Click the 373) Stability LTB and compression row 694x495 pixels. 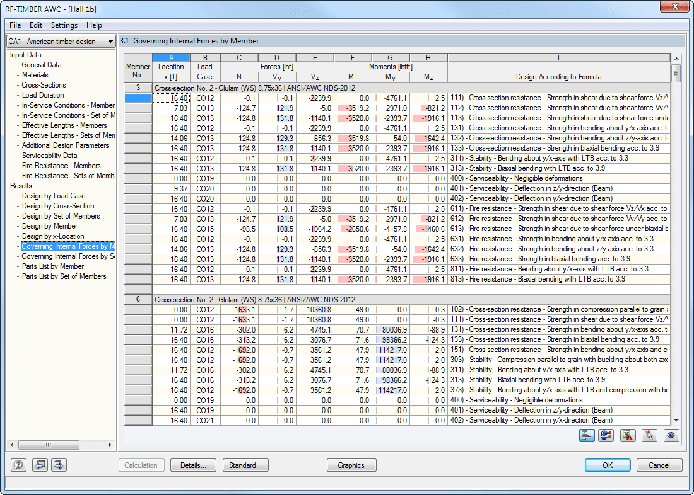[x=397, y=390]
